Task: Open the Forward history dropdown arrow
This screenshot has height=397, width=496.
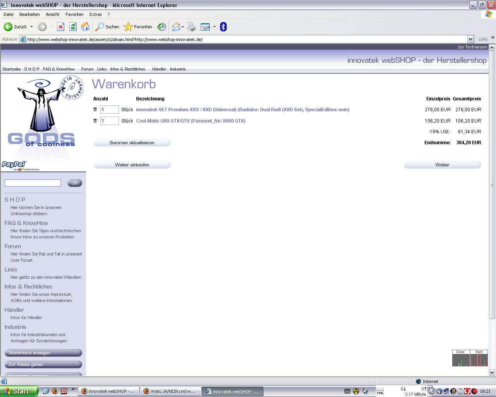Action: click(51, 27)
